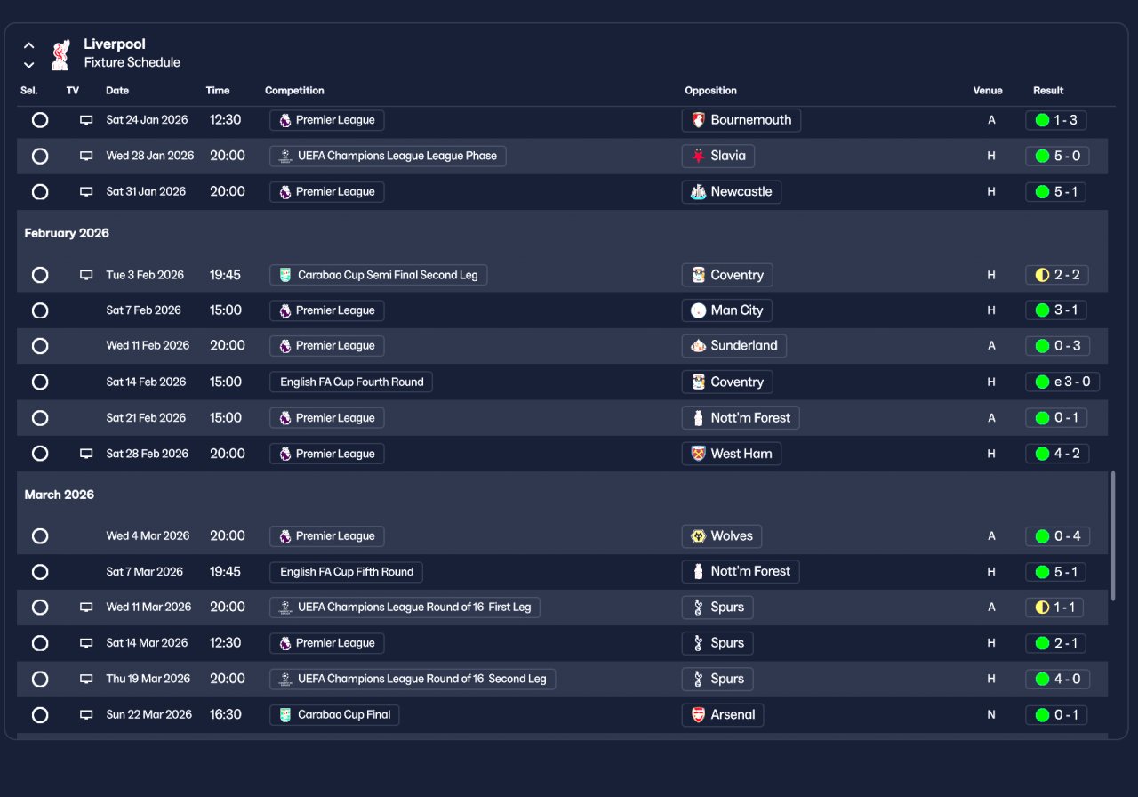Open the English FA Cup Fourth Round button
Screen dimensions: 1138x797
tap(351, 382)
